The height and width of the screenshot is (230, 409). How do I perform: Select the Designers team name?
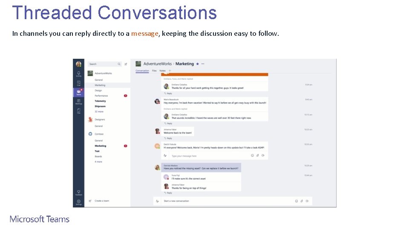[x=100, y=119]
